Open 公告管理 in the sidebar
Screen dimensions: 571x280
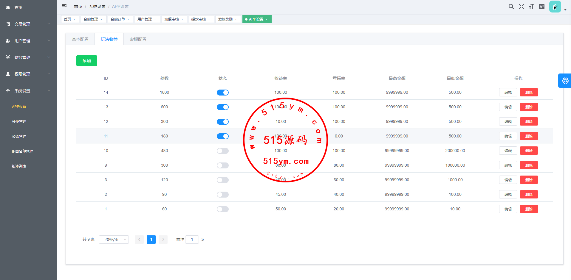(19, 136)
